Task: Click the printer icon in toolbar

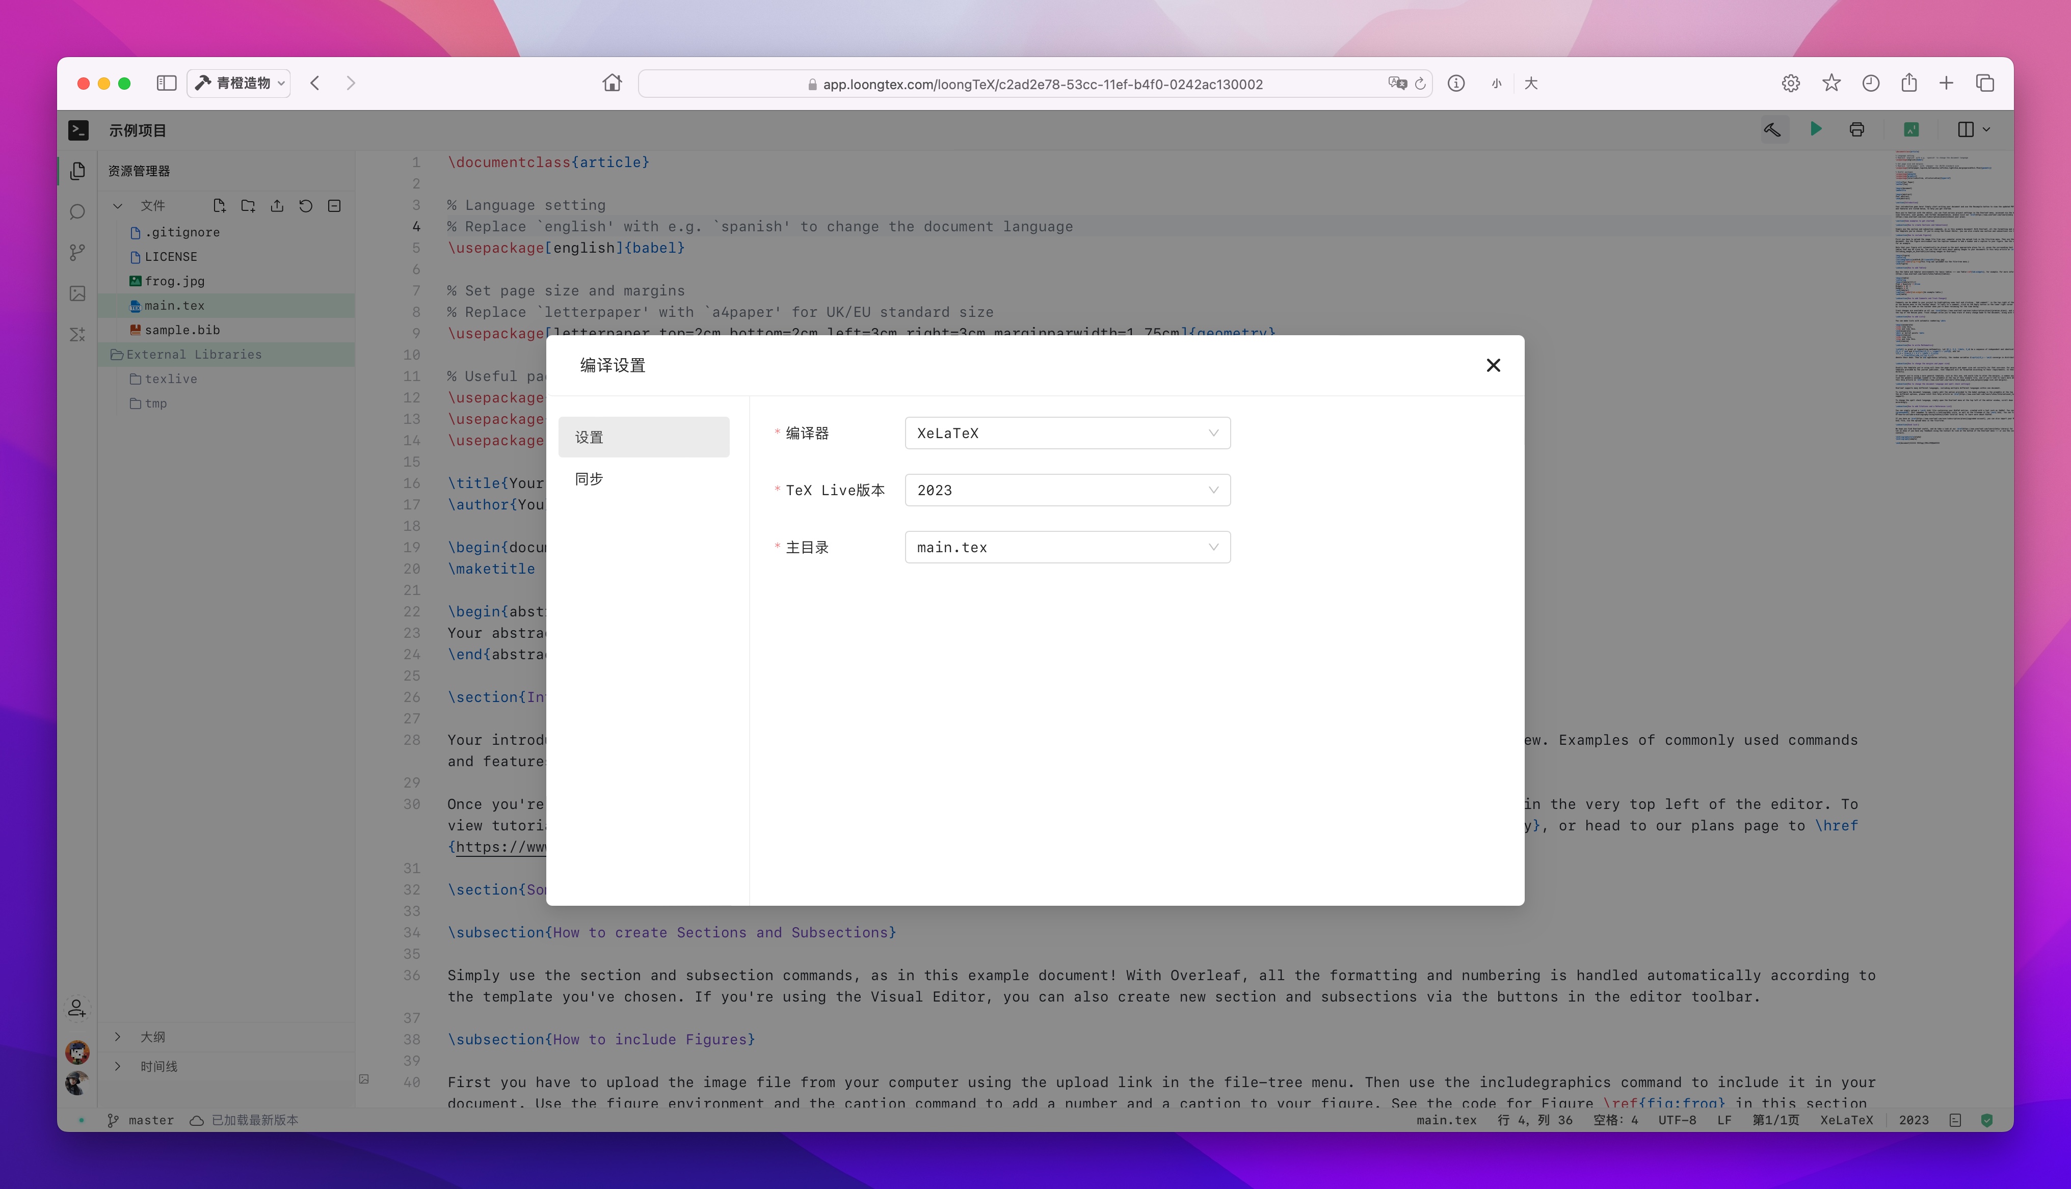Action: 1856,130
